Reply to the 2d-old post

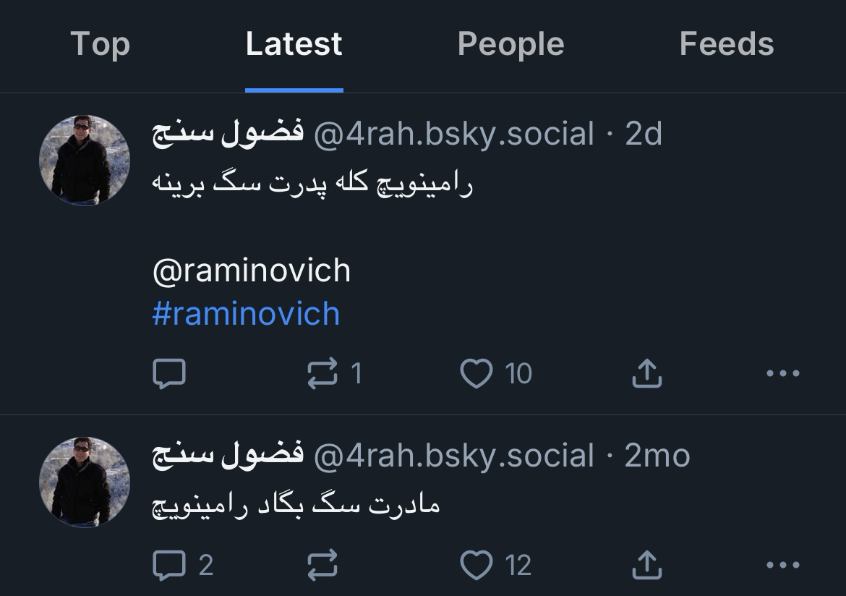click(169, 373)
